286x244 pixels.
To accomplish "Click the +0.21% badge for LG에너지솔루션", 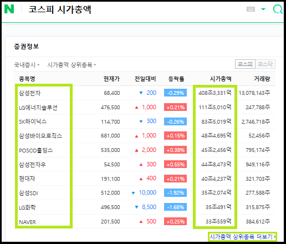I will [x=175, y=107].
